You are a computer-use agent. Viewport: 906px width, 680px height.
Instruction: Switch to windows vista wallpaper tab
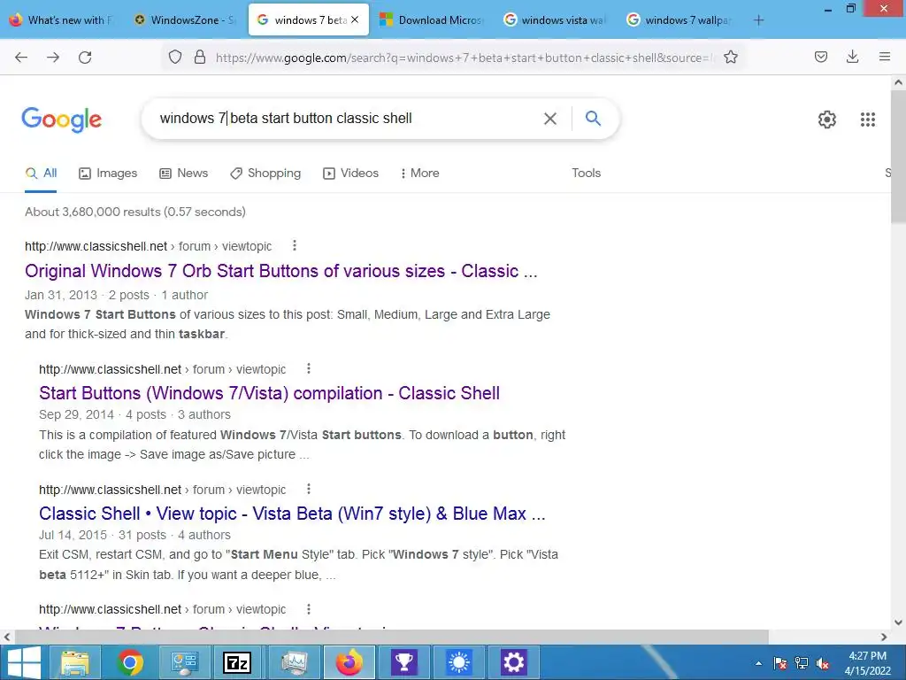click(555, 19)
